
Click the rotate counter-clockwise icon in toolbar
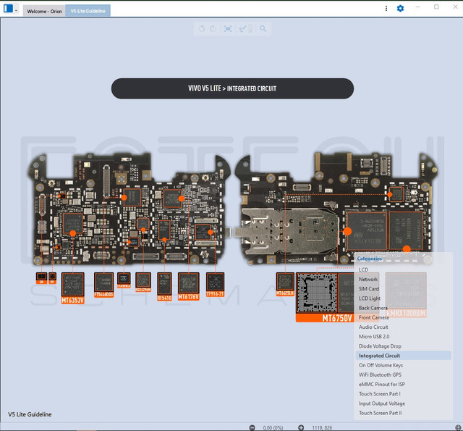pyautogui.click(x=202, y=29)
